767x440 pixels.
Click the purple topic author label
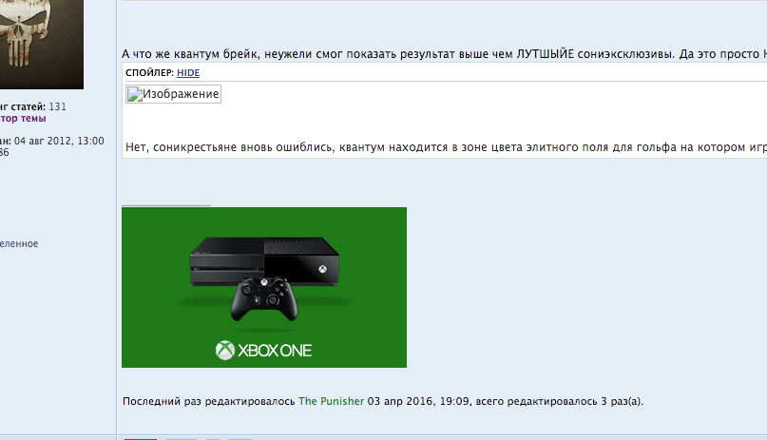[23, 118]
